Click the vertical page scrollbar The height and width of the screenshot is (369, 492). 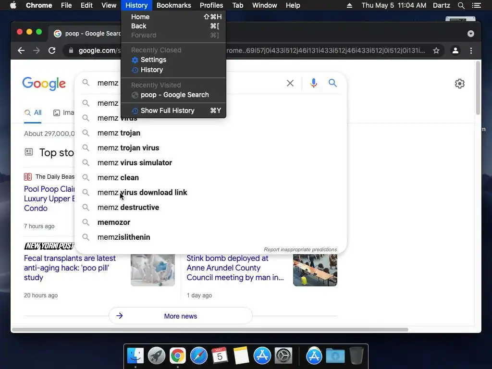[x=478, y=88]
